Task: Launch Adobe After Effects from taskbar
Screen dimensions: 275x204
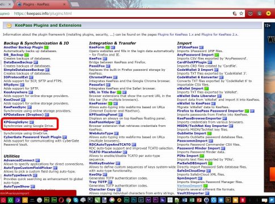Action: coord(149,200)
